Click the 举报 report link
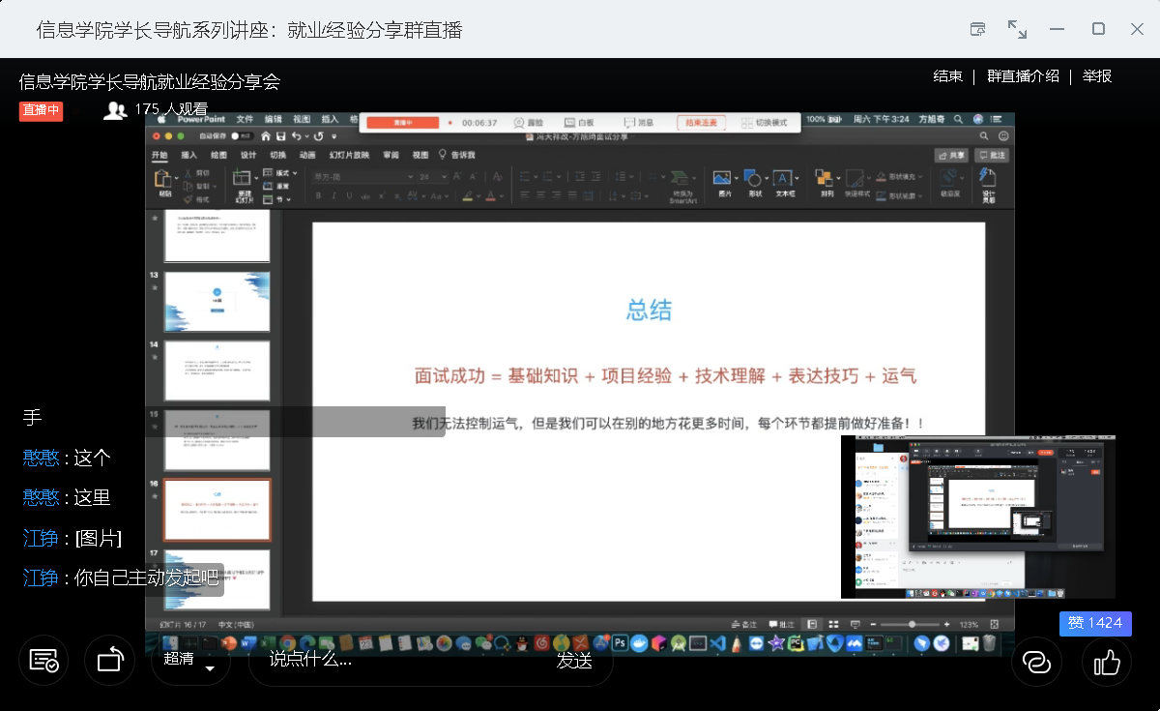 click(x=1097, y=76)
